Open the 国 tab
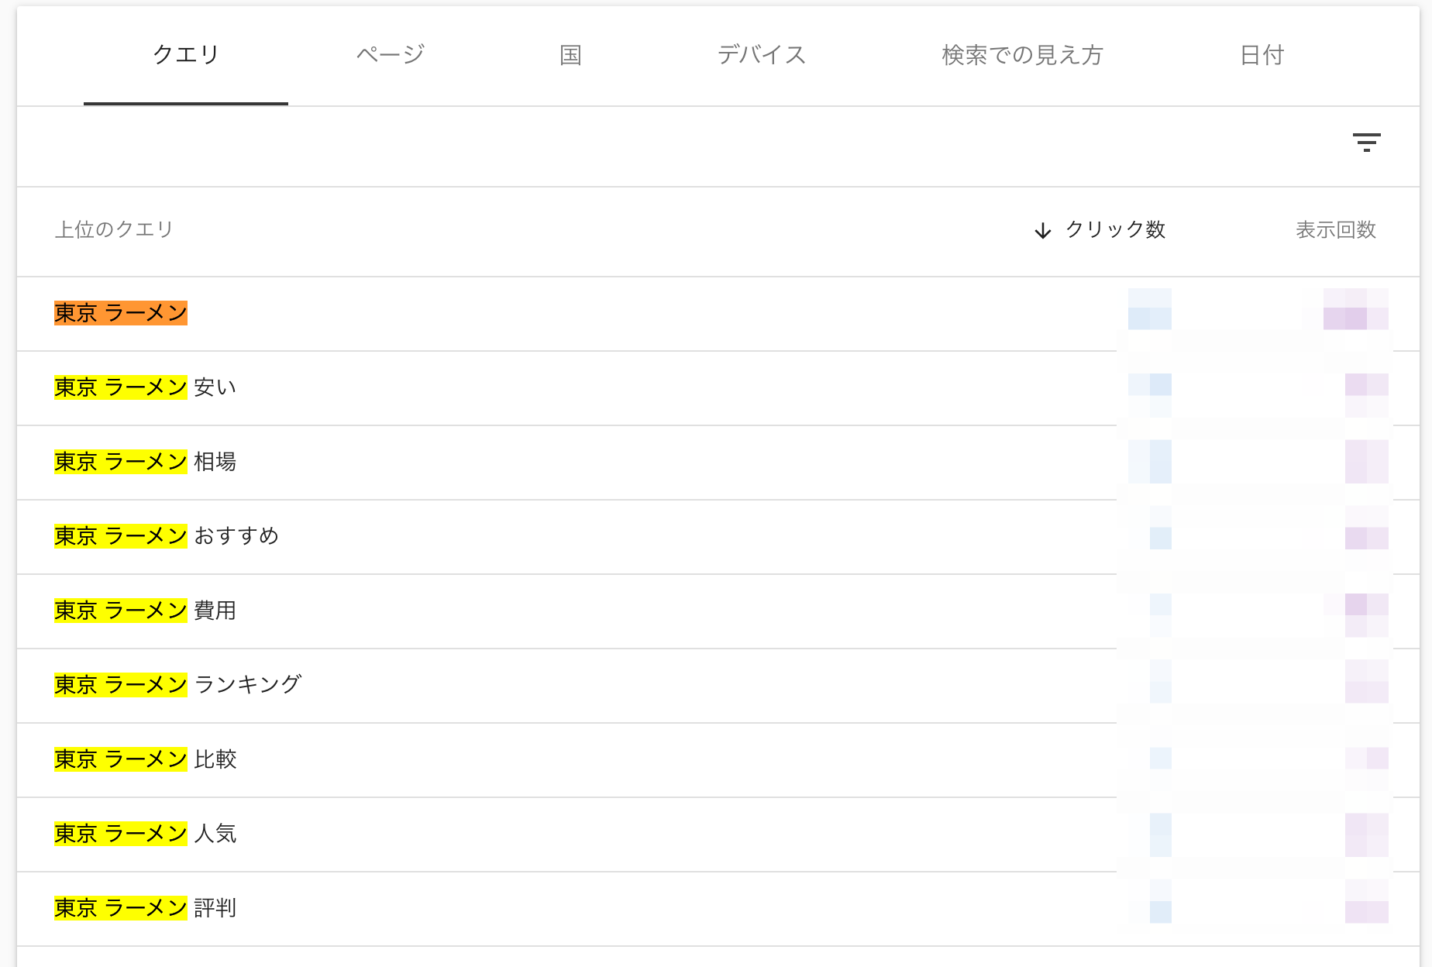 click(x=570, y=54)
